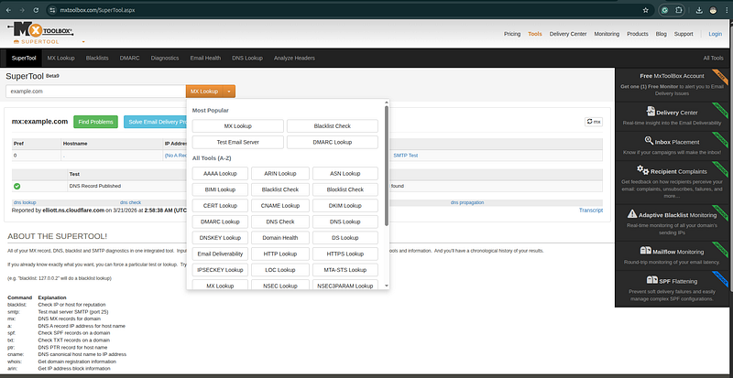
Task: Choose Domain Health tool
Action: pos(280,238)
